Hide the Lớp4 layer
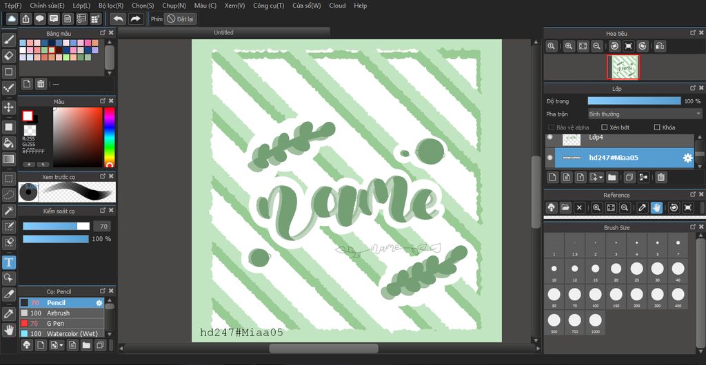Screen dimensions: 706x365 tap(549, 138)
